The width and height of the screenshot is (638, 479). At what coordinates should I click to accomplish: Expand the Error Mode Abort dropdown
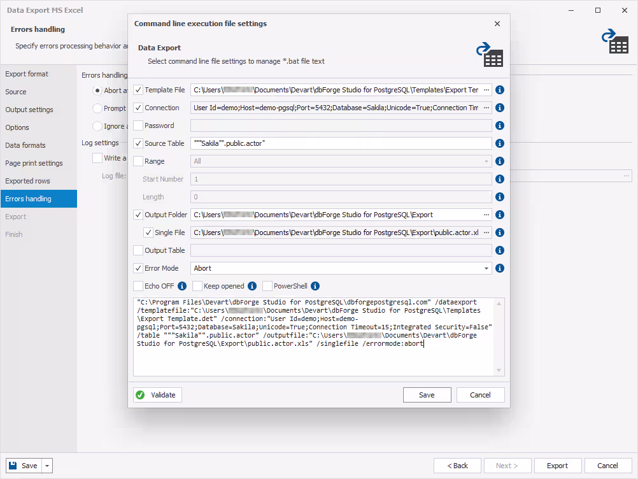pos(486,268)
